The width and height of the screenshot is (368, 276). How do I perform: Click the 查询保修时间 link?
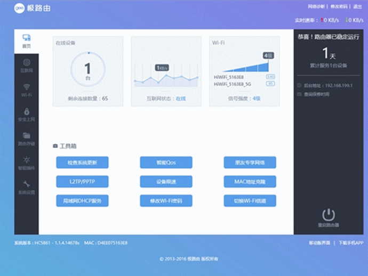(316, 94)
